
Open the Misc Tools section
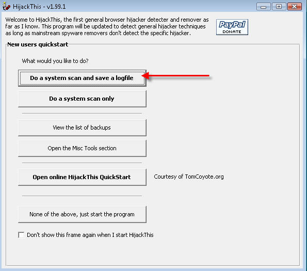click(82, 148)
